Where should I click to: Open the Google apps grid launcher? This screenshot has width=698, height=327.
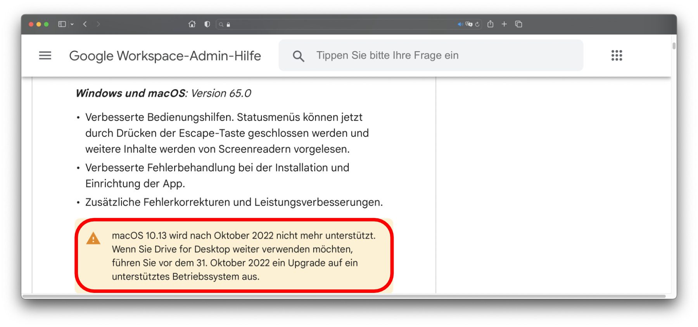(617, 55)
